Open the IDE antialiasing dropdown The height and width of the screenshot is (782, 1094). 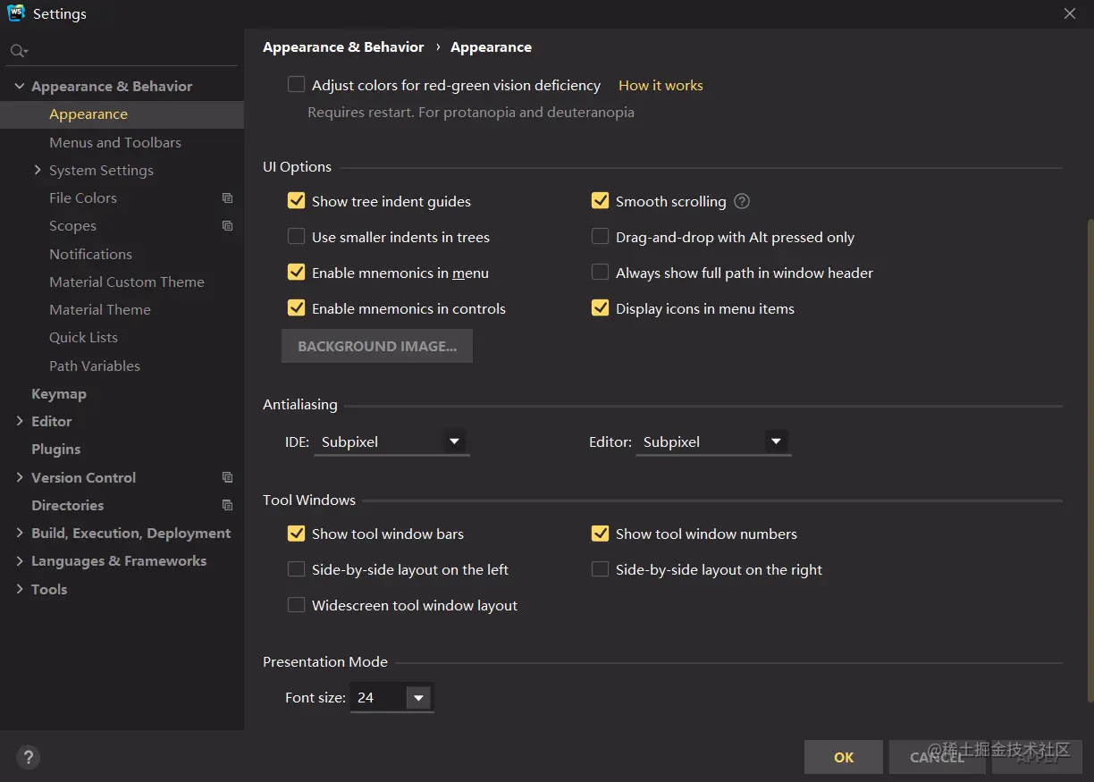coord(454,441)
